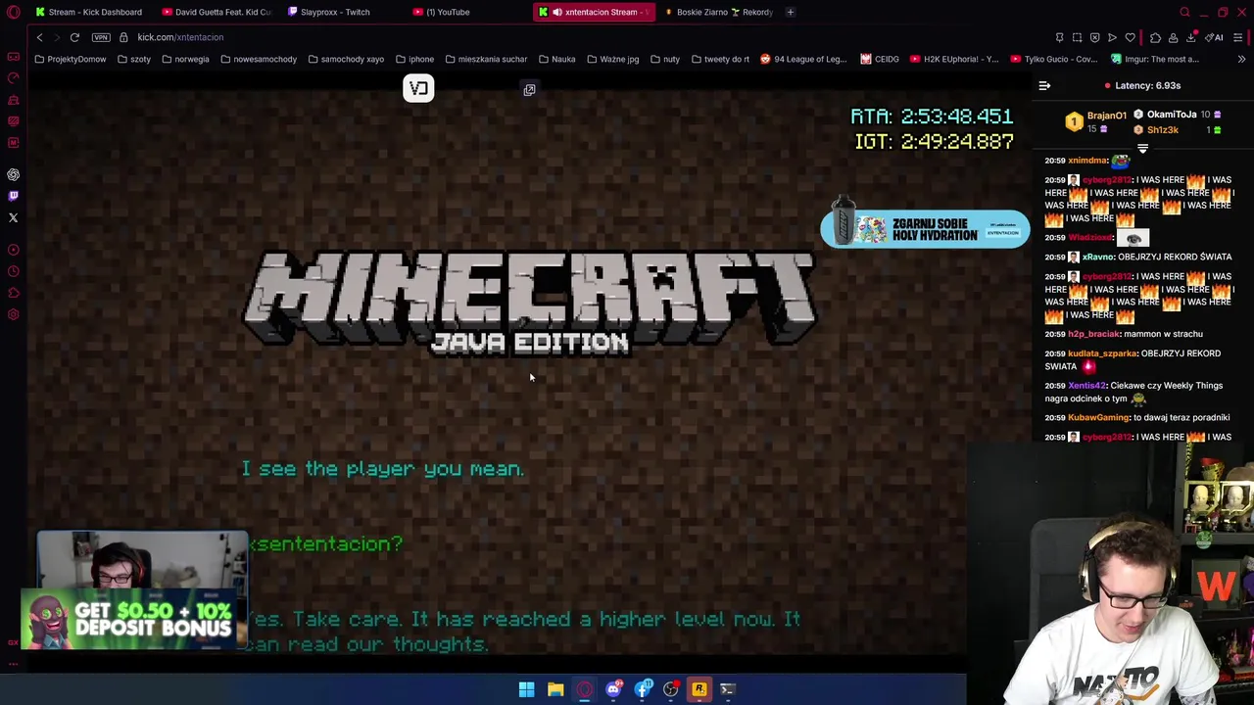This screenshot has width=1254, height=705.
Task: Click the ad blocker shield icon
Action: (x=1094, y=37)
